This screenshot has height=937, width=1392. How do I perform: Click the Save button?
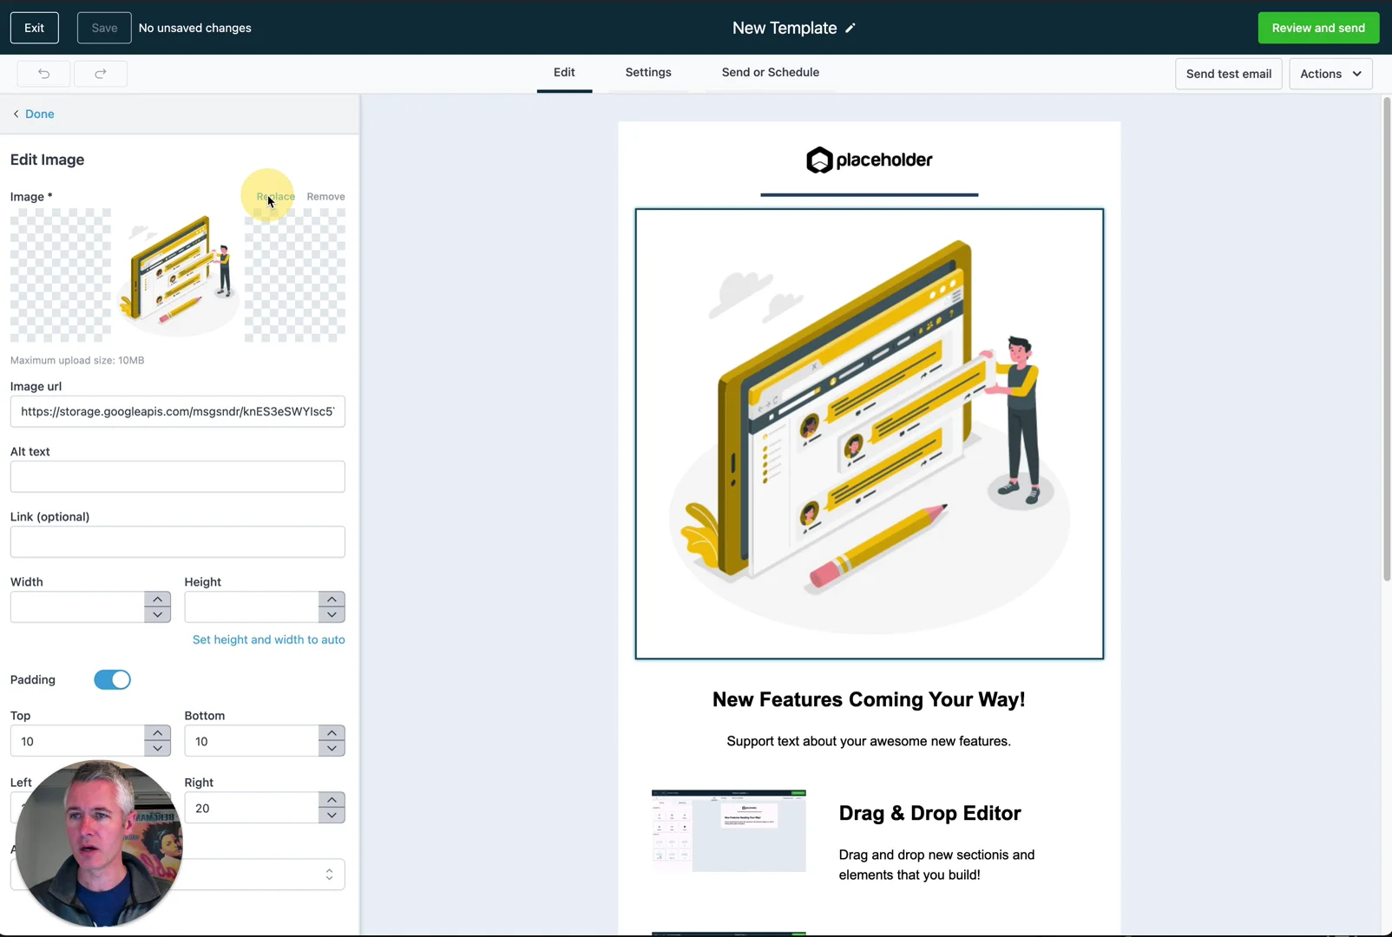point(104,28)
